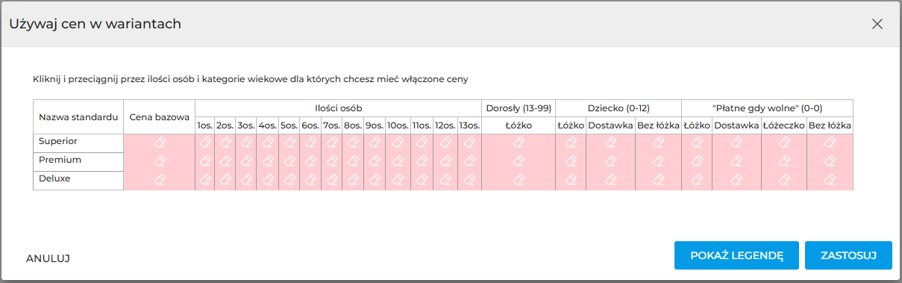The height and width of the screenshot is (283, 902).
Task: Click eraser icon in Premium Cena bazowa cell
Action: coord(159,161)
